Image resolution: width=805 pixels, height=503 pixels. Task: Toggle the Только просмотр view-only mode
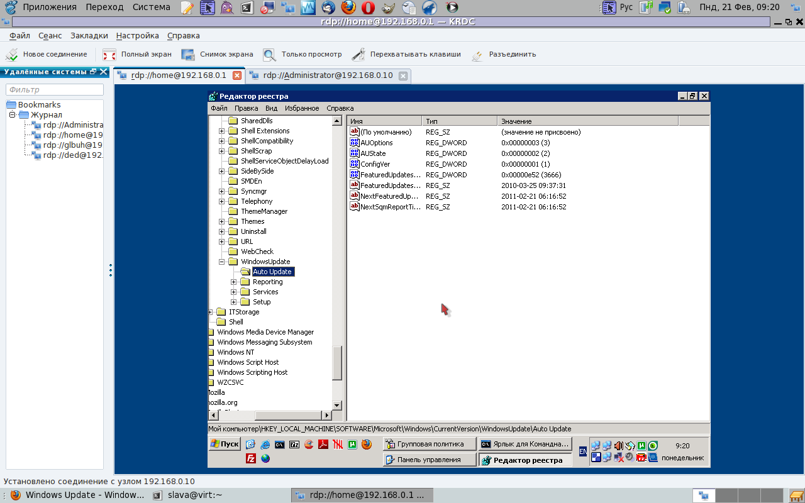click(303, 55)
